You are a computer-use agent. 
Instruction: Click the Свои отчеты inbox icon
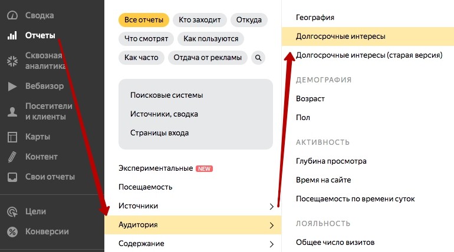(12, 177)
